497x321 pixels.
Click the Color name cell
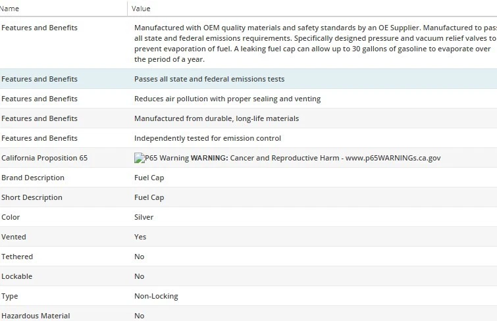coord(11,217)
